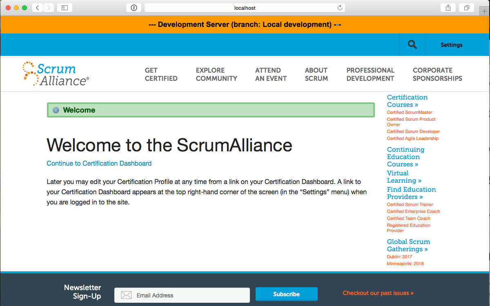Open Certification Courses sidebar link
The height and width of the screenshot is (306, 490).
point(407,101)
